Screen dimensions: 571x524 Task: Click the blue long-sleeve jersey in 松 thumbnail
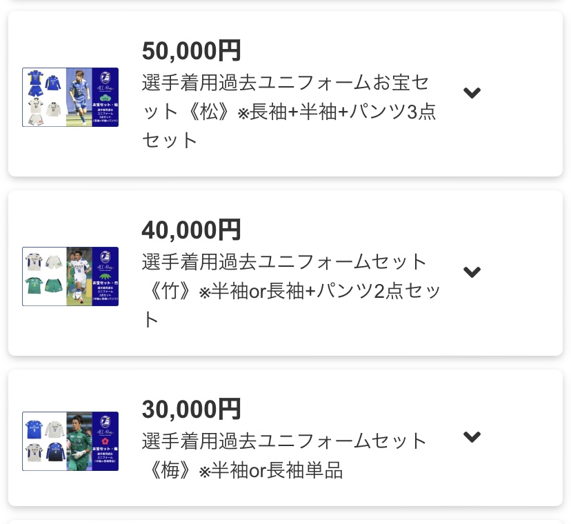(x=52, y=84)
